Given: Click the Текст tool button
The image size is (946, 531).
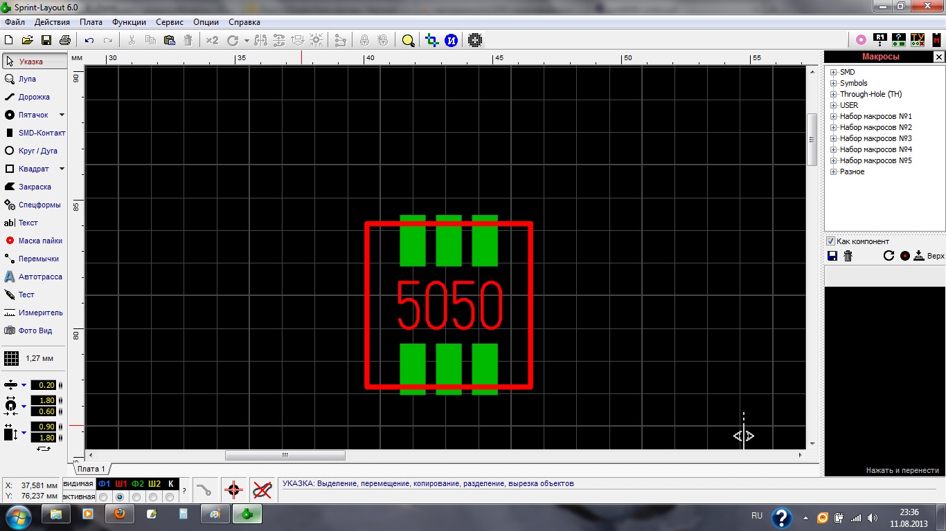Looking at the screenshot, I should 28,223.
